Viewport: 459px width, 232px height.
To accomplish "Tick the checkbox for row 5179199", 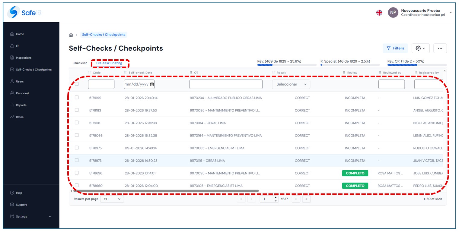I will (77, 98).
